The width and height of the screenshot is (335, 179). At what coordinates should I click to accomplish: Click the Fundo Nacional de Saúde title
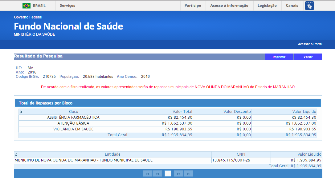pos(68,26)
